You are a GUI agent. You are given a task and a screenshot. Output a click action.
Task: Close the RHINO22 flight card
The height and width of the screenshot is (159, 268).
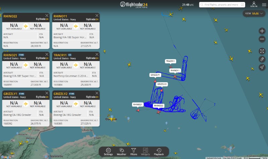tap(47, 15)
